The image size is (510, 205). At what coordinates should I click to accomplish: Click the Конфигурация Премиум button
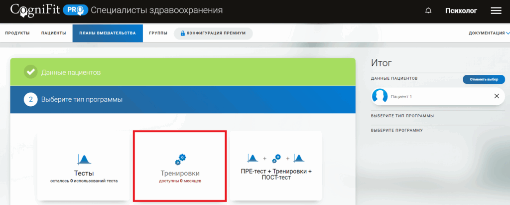click(x=213, y=33)
